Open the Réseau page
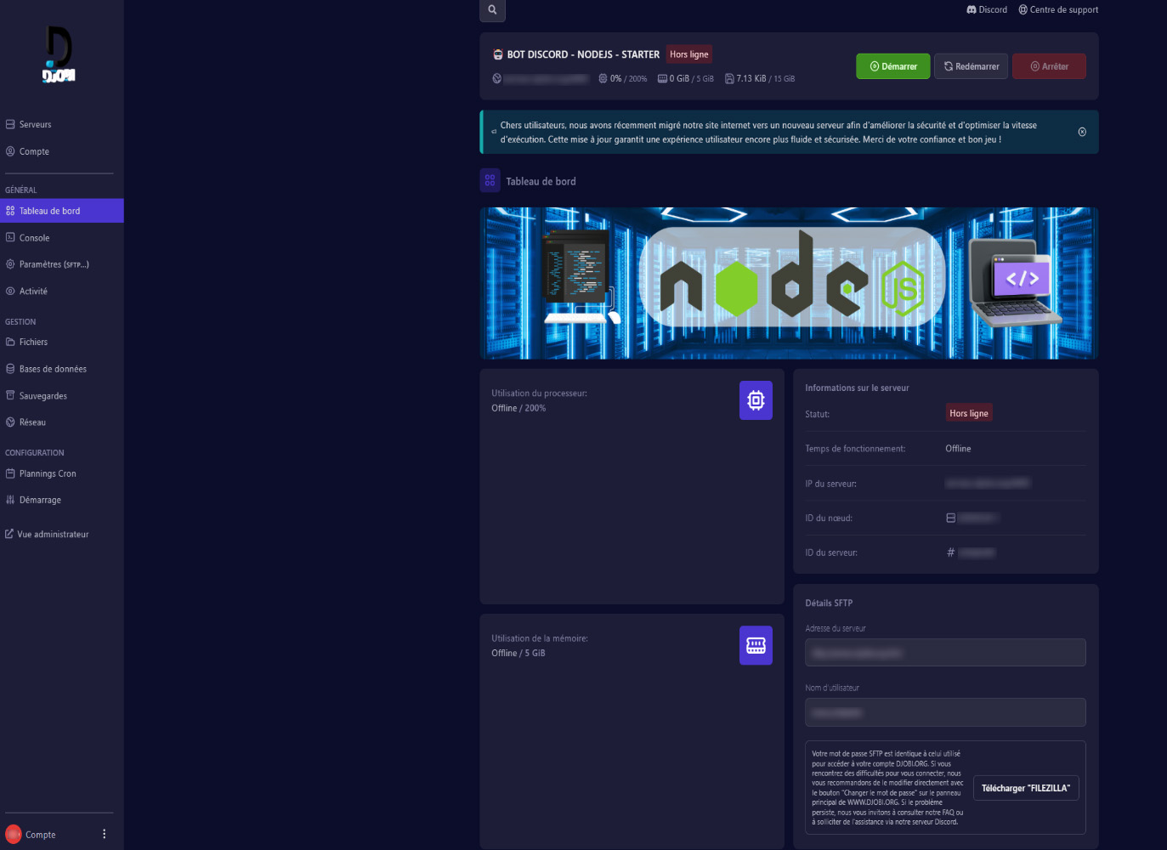Image resolution: width=1167 pixels, height=850 pixels. (61, 422)
